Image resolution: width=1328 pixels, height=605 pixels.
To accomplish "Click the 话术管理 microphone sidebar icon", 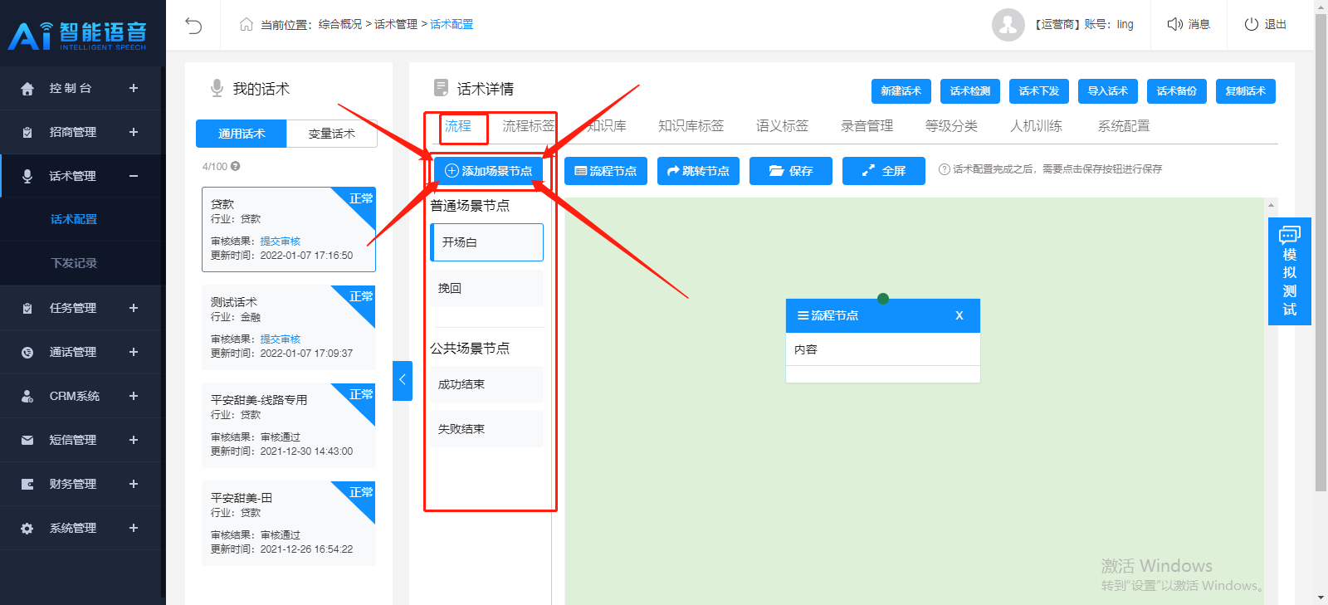I will coord(27,176).
